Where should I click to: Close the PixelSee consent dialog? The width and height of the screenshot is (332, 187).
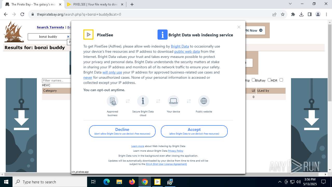(x=239, y=27)
